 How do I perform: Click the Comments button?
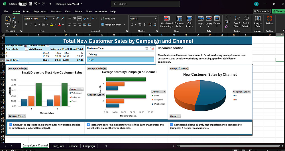pyautogui.click(x=261, y=11)
